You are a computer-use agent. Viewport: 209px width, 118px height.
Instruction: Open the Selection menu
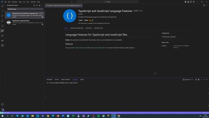[x=14, y=2]
